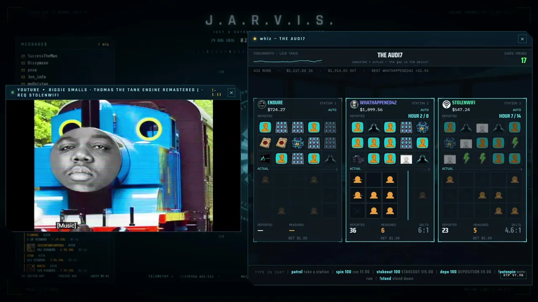
Task: Select the atom-lock symbol in ENDURE's reported grid
Action: click(298, 143)
